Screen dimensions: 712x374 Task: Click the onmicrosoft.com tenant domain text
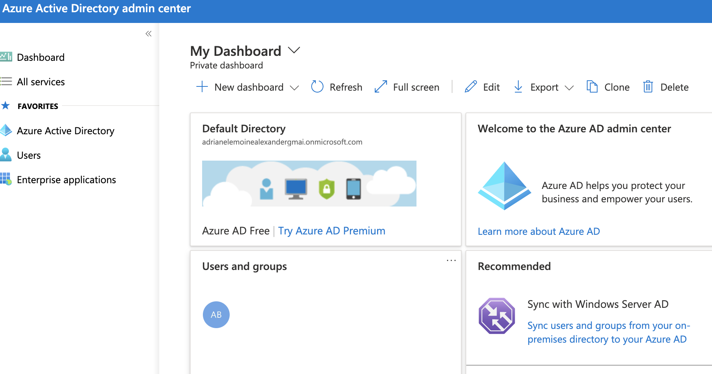[282, 142]
